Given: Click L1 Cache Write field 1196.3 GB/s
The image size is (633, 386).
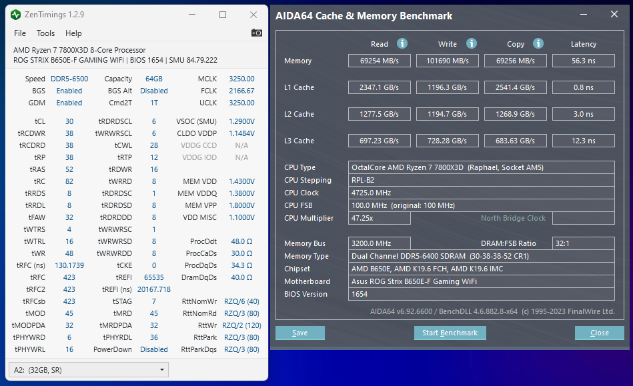Looking at the screenshot, I should coord(448,87).
